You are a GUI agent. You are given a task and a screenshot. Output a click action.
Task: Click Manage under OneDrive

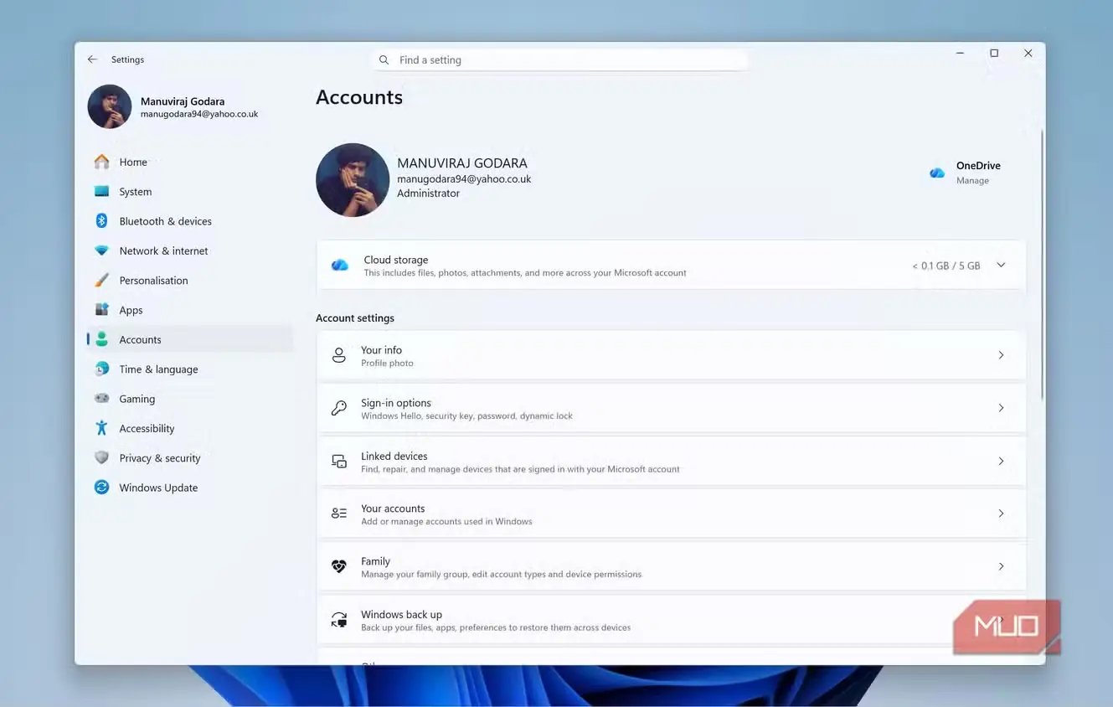[972, 181]
